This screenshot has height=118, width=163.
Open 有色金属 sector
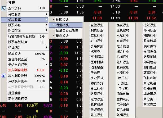point(123,110)
